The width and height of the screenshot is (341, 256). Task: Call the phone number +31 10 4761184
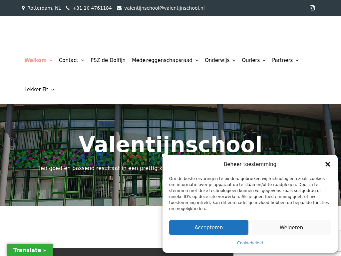pos(92,8)
